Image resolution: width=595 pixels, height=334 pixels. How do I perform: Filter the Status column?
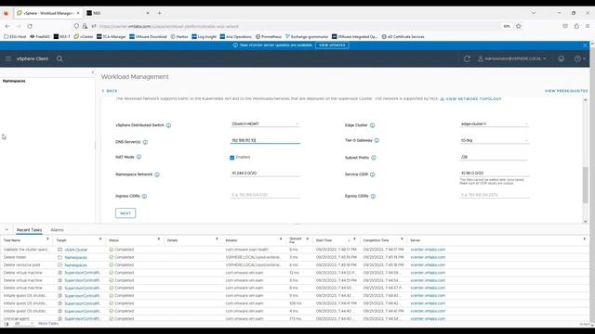click(159, 239)
